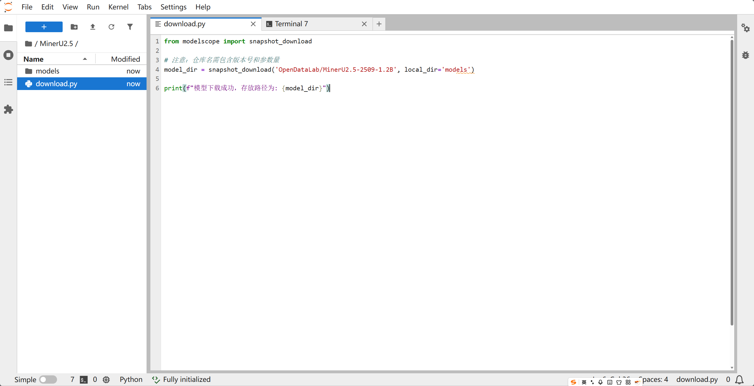
Task: Click the New Folder icon
Action: coord(74,27)
